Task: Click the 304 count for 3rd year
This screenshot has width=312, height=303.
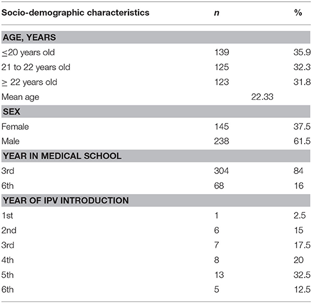Action: coord(222,171)
